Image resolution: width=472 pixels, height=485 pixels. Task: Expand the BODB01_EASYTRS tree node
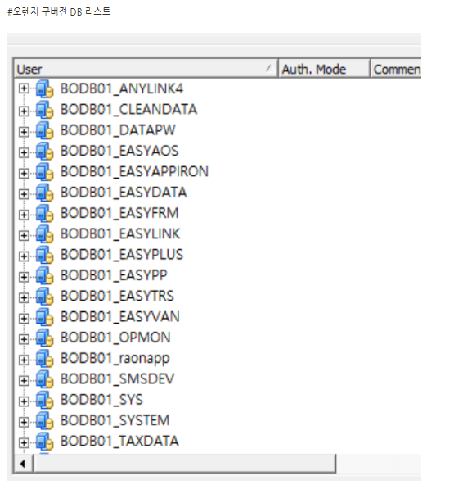tap(24, 298)
